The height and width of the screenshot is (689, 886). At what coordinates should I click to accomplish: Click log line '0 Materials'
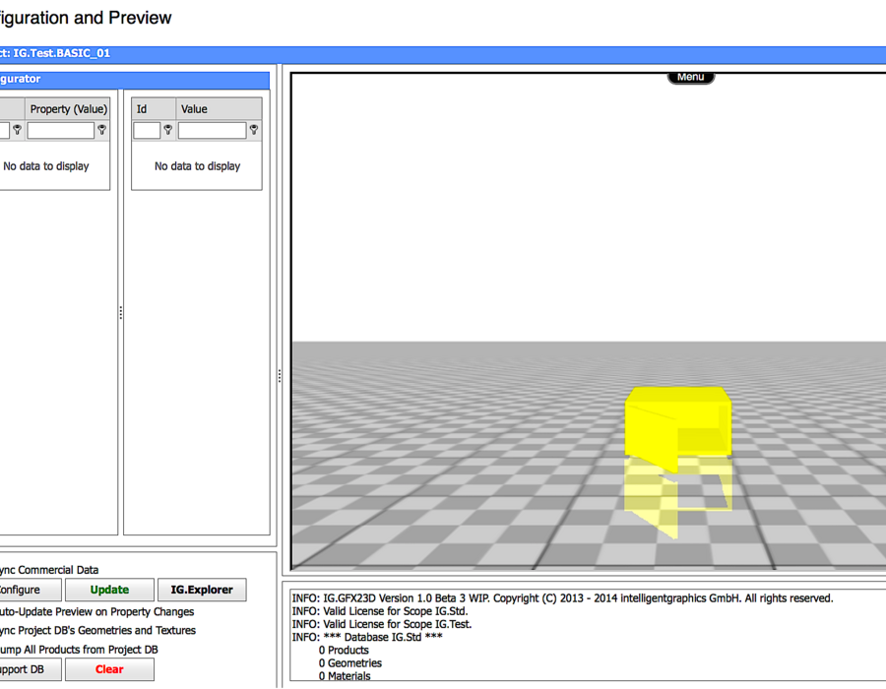coord(345,676)
